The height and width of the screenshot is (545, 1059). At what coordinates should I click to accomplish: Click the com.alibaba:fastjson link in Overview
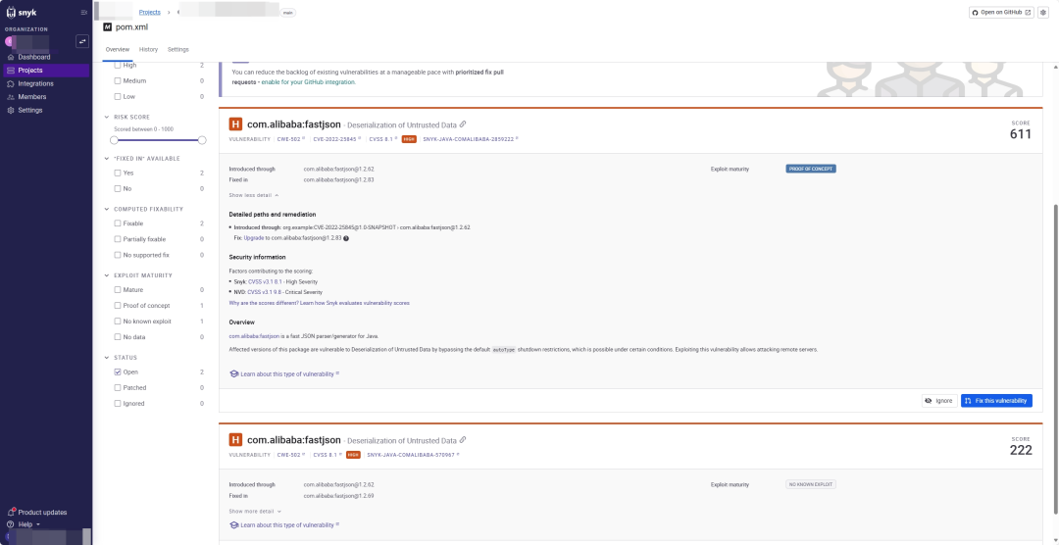coord(254,335)
